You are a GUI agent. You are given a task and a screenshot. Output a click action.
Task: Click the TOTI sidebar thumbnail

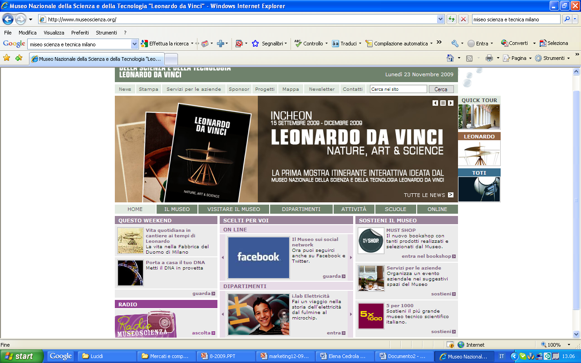click(479, 189)
